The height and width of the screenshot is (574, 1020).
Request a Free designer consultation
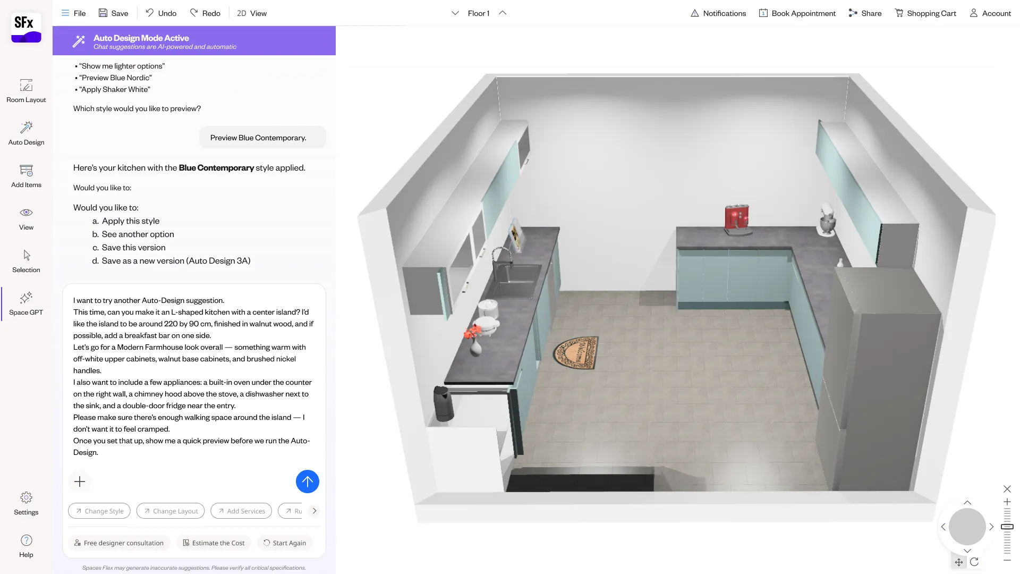click(x=119, y=543)
